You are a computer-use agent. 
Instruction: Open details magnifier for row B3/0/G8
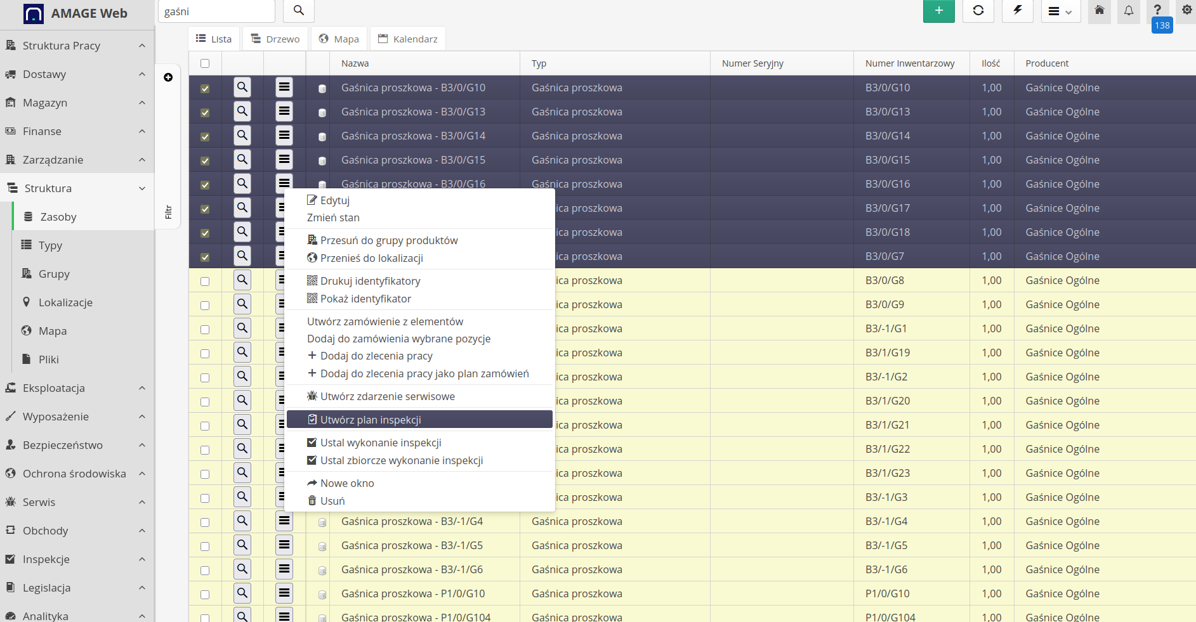[x=242, y=280]
